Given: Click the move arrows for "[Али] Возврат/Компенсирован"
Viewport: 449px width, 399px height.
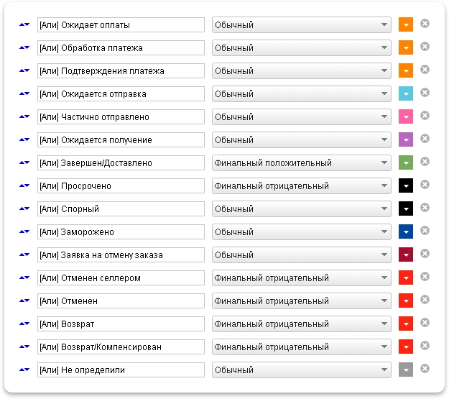Looking at the screenshot, I should click(24, 347).
